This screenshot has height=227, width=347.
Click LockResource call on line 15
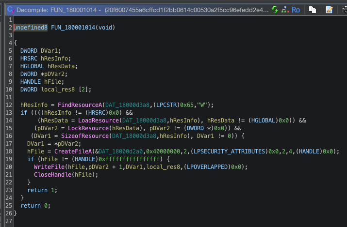tap(88, 128)
